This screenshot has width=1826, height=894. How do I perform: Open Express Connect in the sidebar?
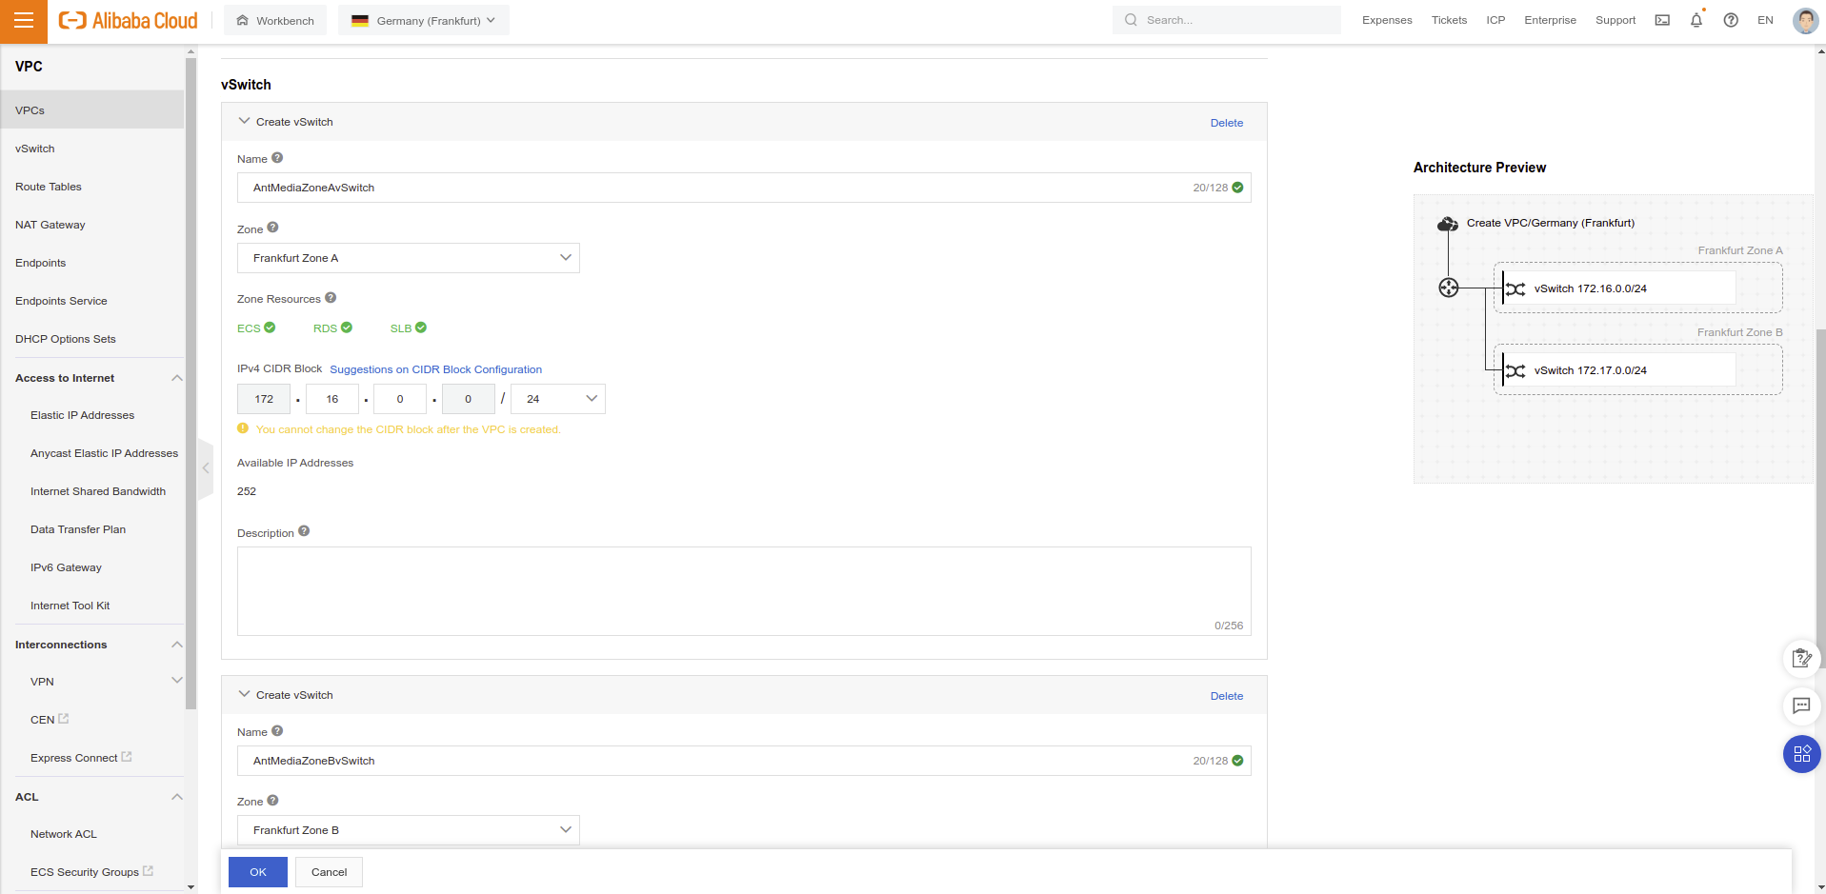pos(81,758)
